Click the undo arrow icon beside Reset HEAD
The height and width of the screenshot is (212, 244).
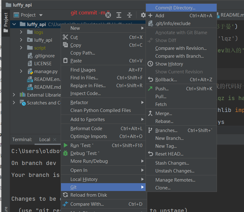pyautogui.click(x=151, y=154)
